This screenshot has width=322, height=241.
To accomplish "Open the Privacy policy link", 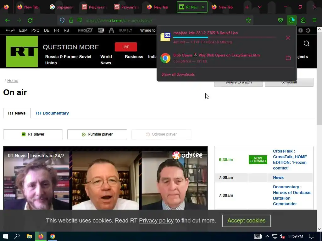I will (x=156, y=221).
